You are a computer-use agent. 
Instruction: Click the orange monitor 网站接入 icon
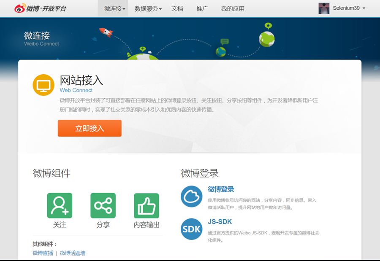43,85
